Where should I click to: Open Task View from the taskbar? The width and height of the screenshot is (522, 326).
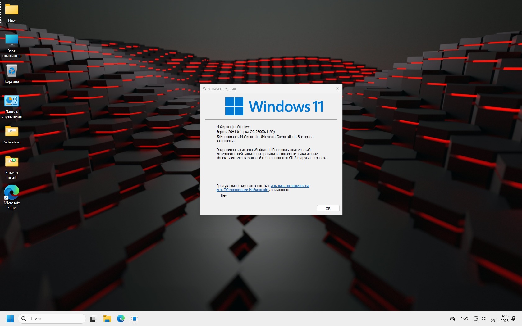pos(93,319)
